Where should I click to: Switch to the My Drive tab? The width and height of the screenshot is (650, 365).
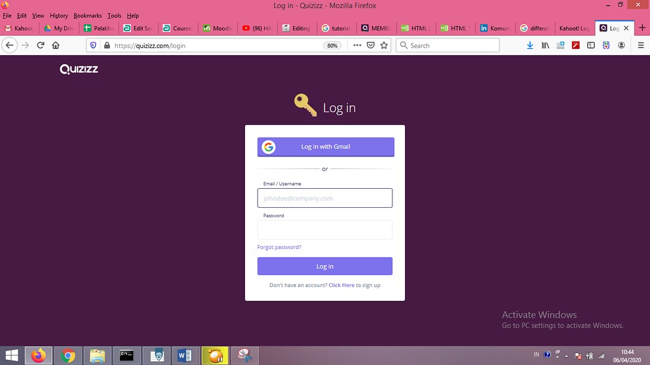(58, 28)
